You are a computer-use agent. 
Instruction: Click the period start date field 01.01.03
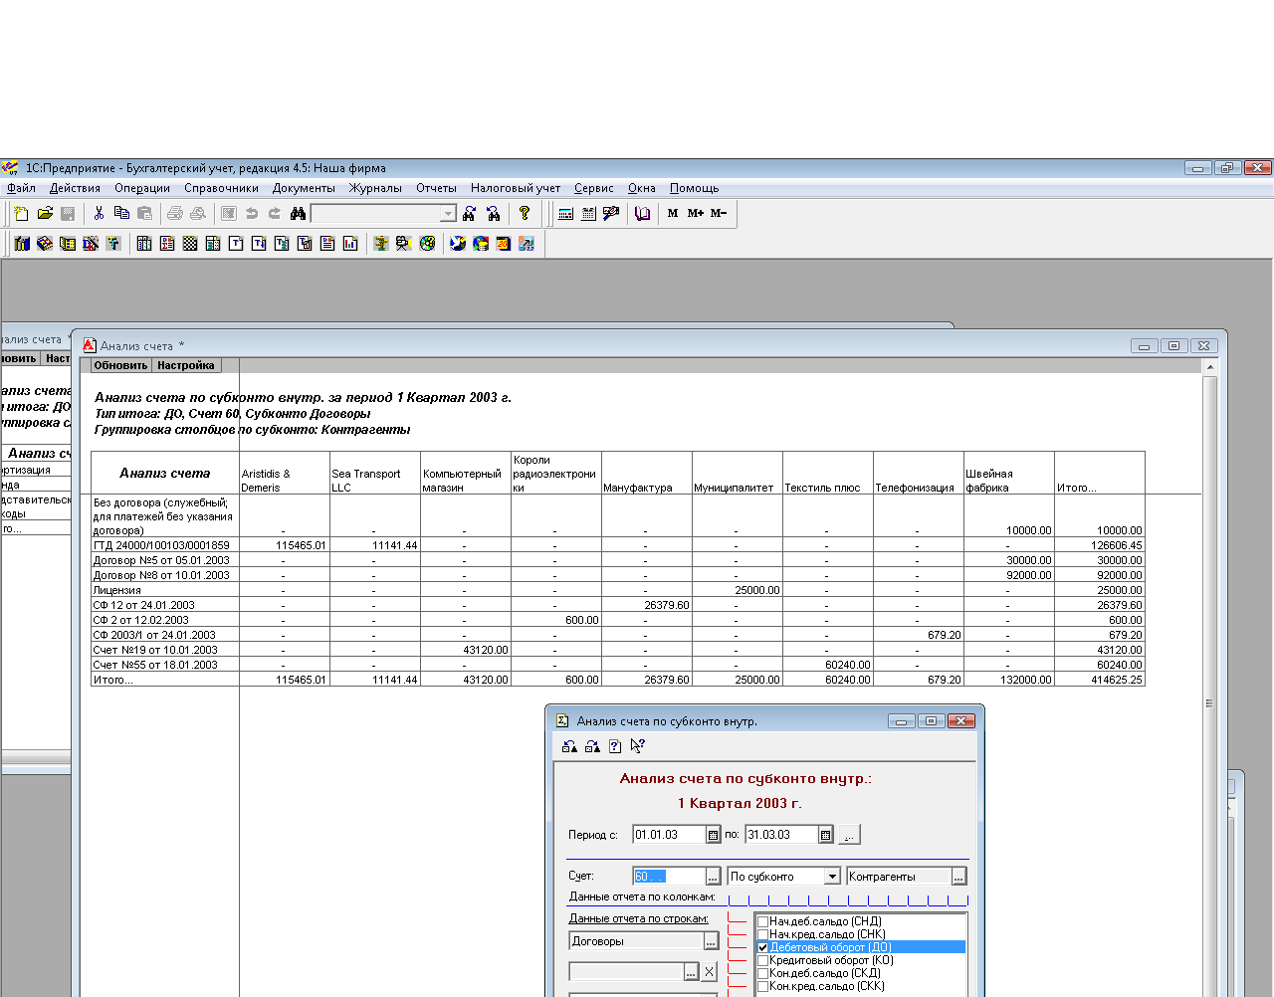coord(669,835)
